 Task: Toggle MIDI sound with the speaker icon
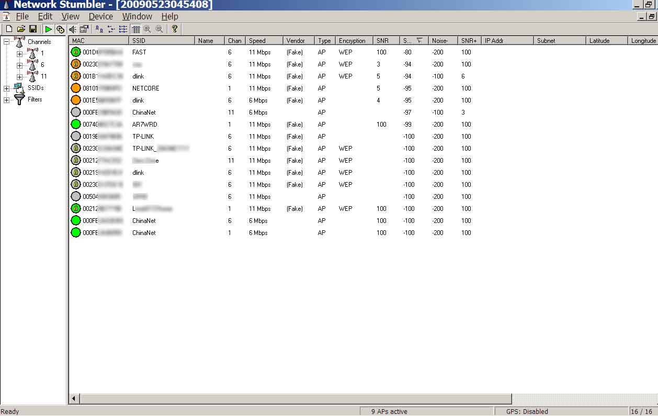[x=73, y=29]
